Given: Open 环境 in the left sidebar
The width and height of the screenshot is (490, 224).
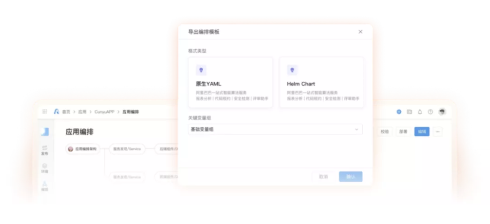Looking at the screenshot, I should [45, 168].
